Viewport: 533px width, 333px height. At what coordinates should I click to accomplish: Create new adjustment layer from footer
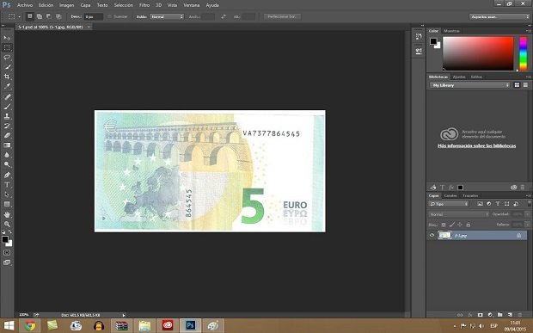(x=490, y=315)
